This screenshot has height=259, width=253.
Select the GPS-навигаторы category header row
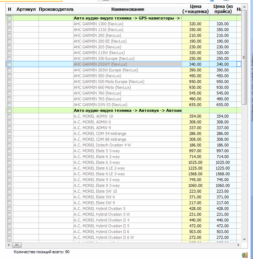124,18
